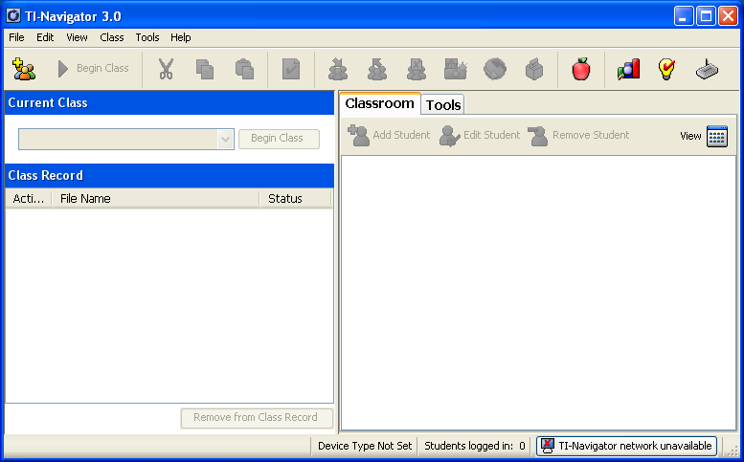The height and width of the screenshot is (462, 744).
Task: Click the red apple toolbar icon
Action: pos(580,69)
